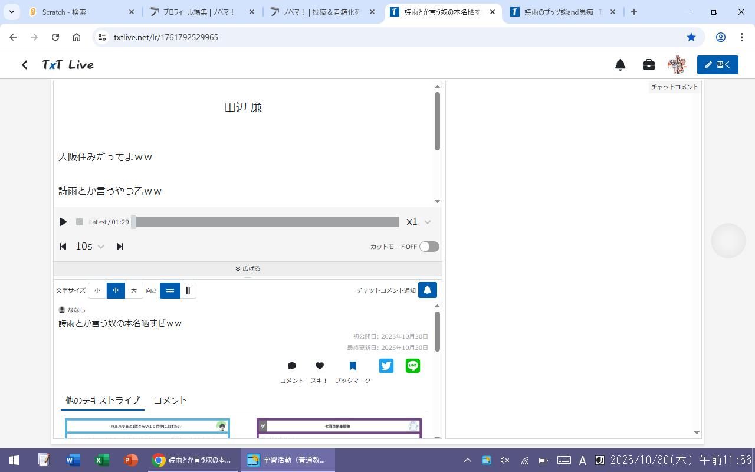The height and width of the screenshot is (472, 755).
Task: Skip forward with the next icon
Action: pos(120,247)
